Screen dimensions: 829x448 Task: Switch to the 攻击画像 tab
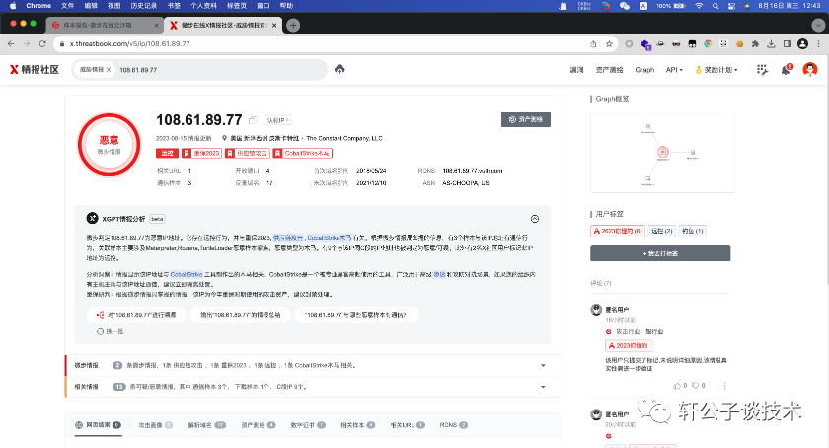click(156, 424)
